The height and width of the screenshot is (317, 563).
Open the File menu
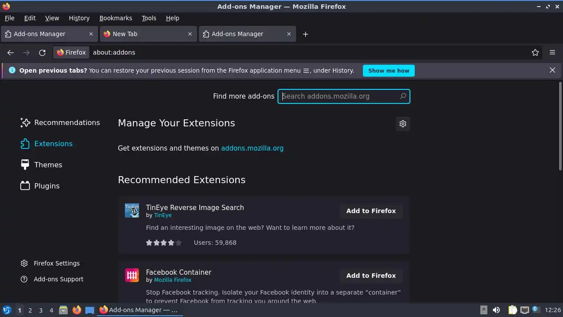[x=9, y=18]
